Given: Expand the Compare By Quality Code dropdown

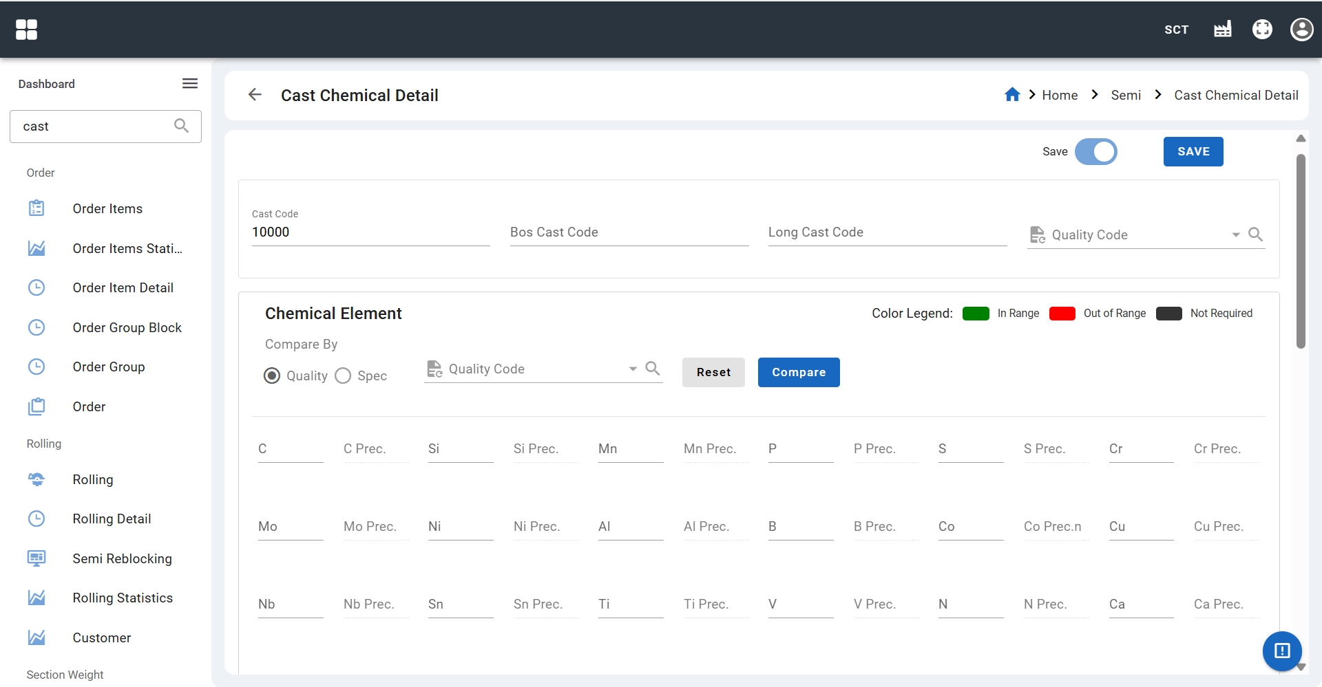Looking at the screenshot, I should click(633, 369).
